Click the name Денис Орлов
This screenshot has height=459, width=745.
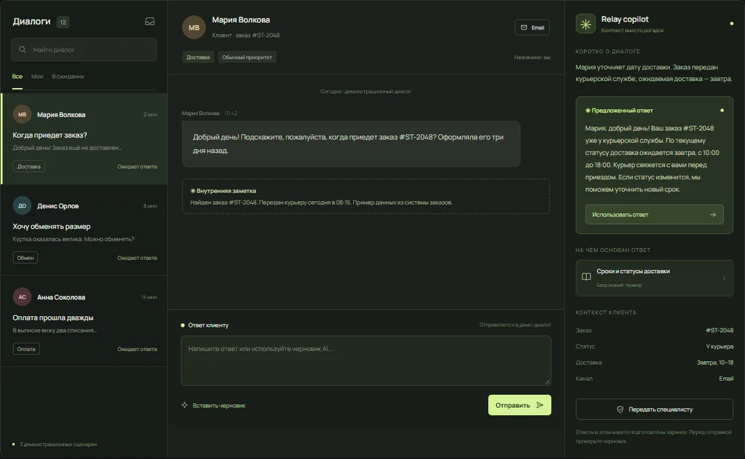58,206
